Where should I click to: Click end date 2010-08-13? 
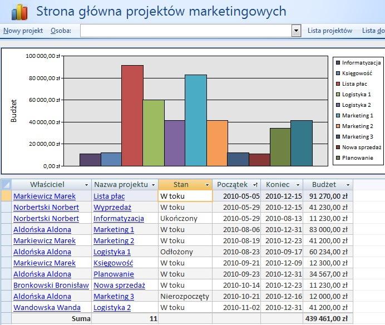tap(282, 218)
